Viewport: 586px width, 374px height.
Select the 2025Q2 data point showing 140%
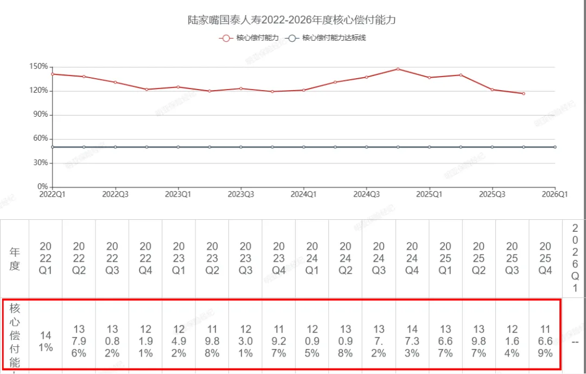point(460,75)
